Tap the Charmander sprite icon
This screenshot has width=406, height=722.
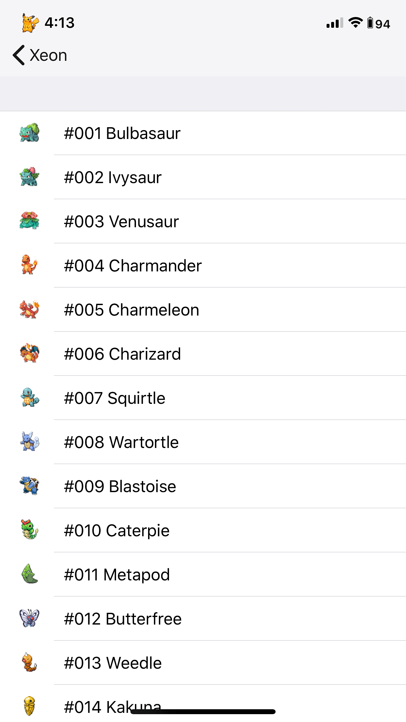pos(29,265)
